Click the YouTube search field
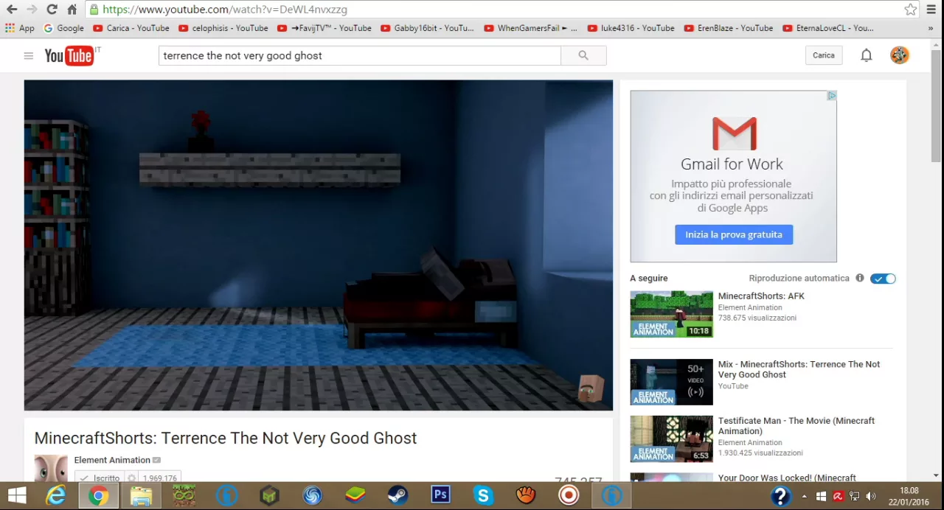 [x=360, y=55]
